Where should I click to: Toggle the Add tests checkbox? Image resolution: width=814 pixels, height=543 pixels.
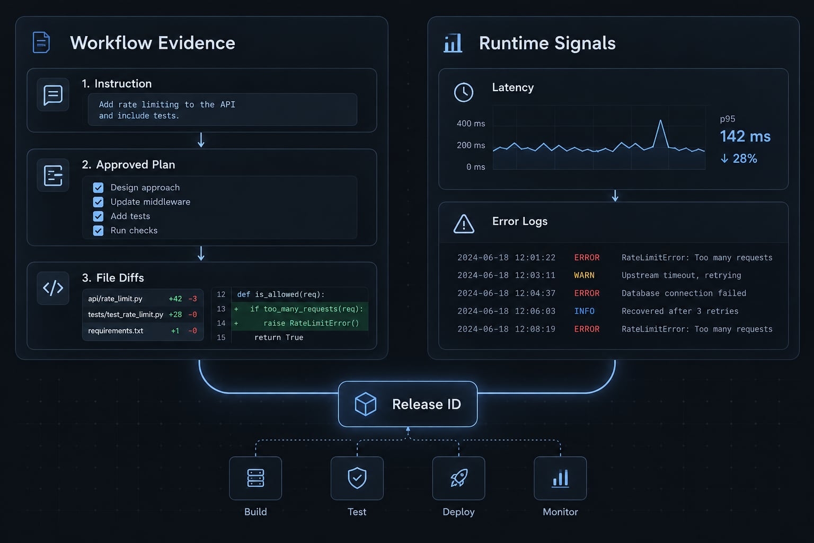(98, 216)
